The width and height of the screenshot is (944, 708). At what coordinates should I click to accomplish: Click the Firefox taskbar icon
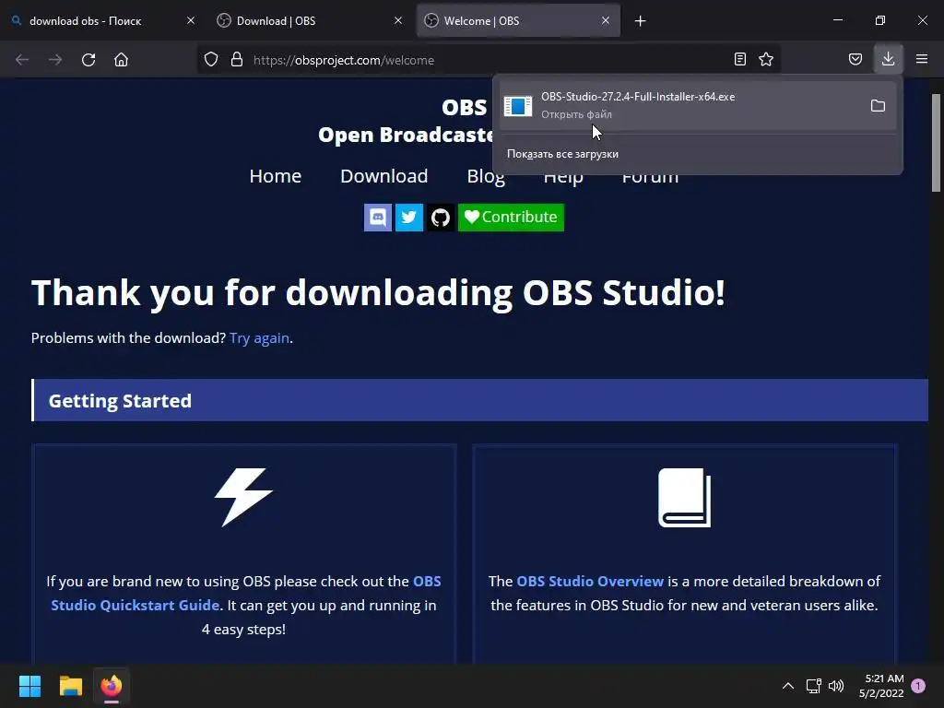point(112,686)
